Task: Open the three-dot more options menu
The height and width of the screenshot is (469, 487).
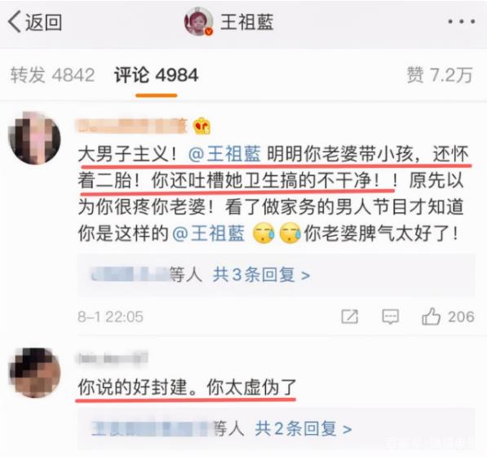Action: click(x=461, y=21)
